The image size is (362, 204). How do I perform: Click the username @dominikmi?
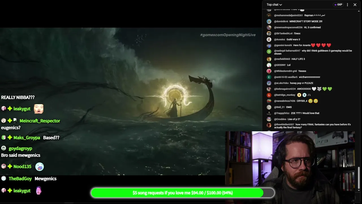click(x=281, y=21)
